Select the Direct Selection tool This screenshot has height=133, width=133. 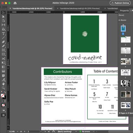click(4, 17)
